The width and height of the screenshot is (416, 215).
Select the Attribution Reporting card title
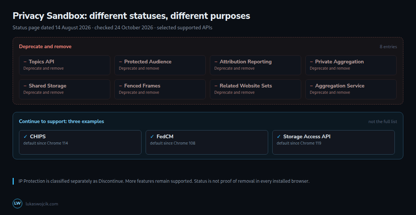point(246,62)
